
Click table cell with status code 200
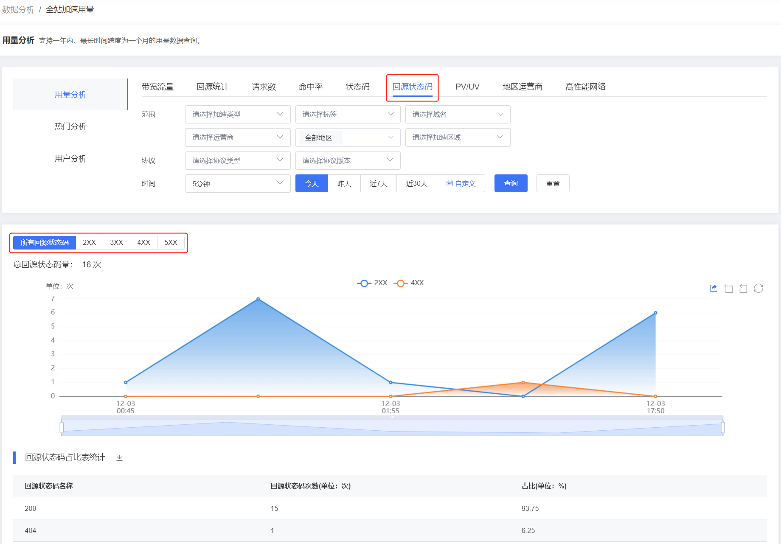click(31, 508)
